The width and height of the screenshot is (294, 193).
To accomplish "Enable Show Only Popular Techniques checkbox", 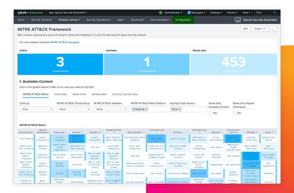I will (x=234, y=113).
